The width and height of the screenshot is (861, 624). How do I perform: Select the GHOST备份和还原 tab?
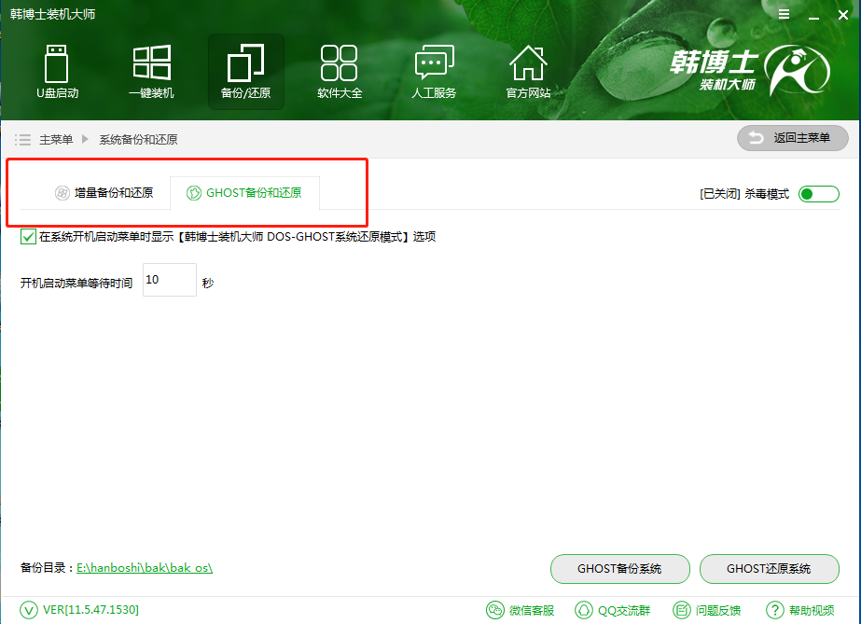(x=244, y=194)
